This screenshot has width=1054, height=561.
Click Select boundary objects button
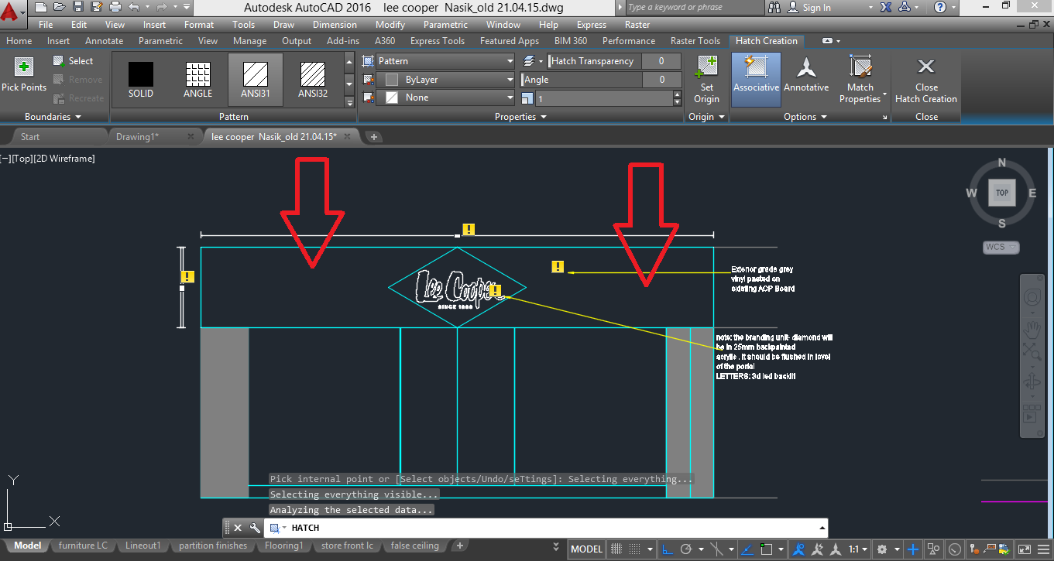click(x=74, y=61)
